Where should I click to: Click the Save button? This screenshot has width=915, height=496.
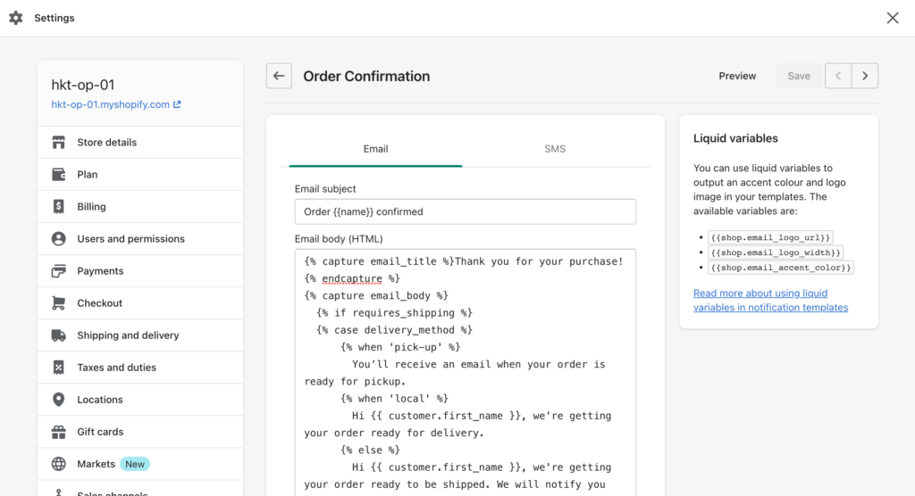798,76
